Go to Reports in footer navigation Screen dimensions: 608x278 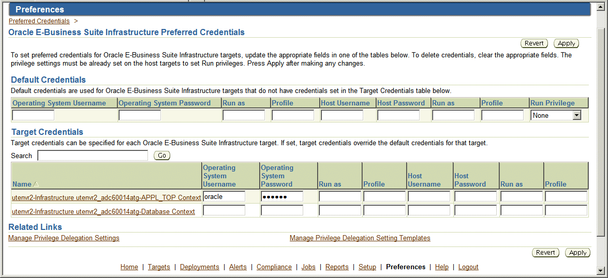pyautogui.click(x=337, y=267)
